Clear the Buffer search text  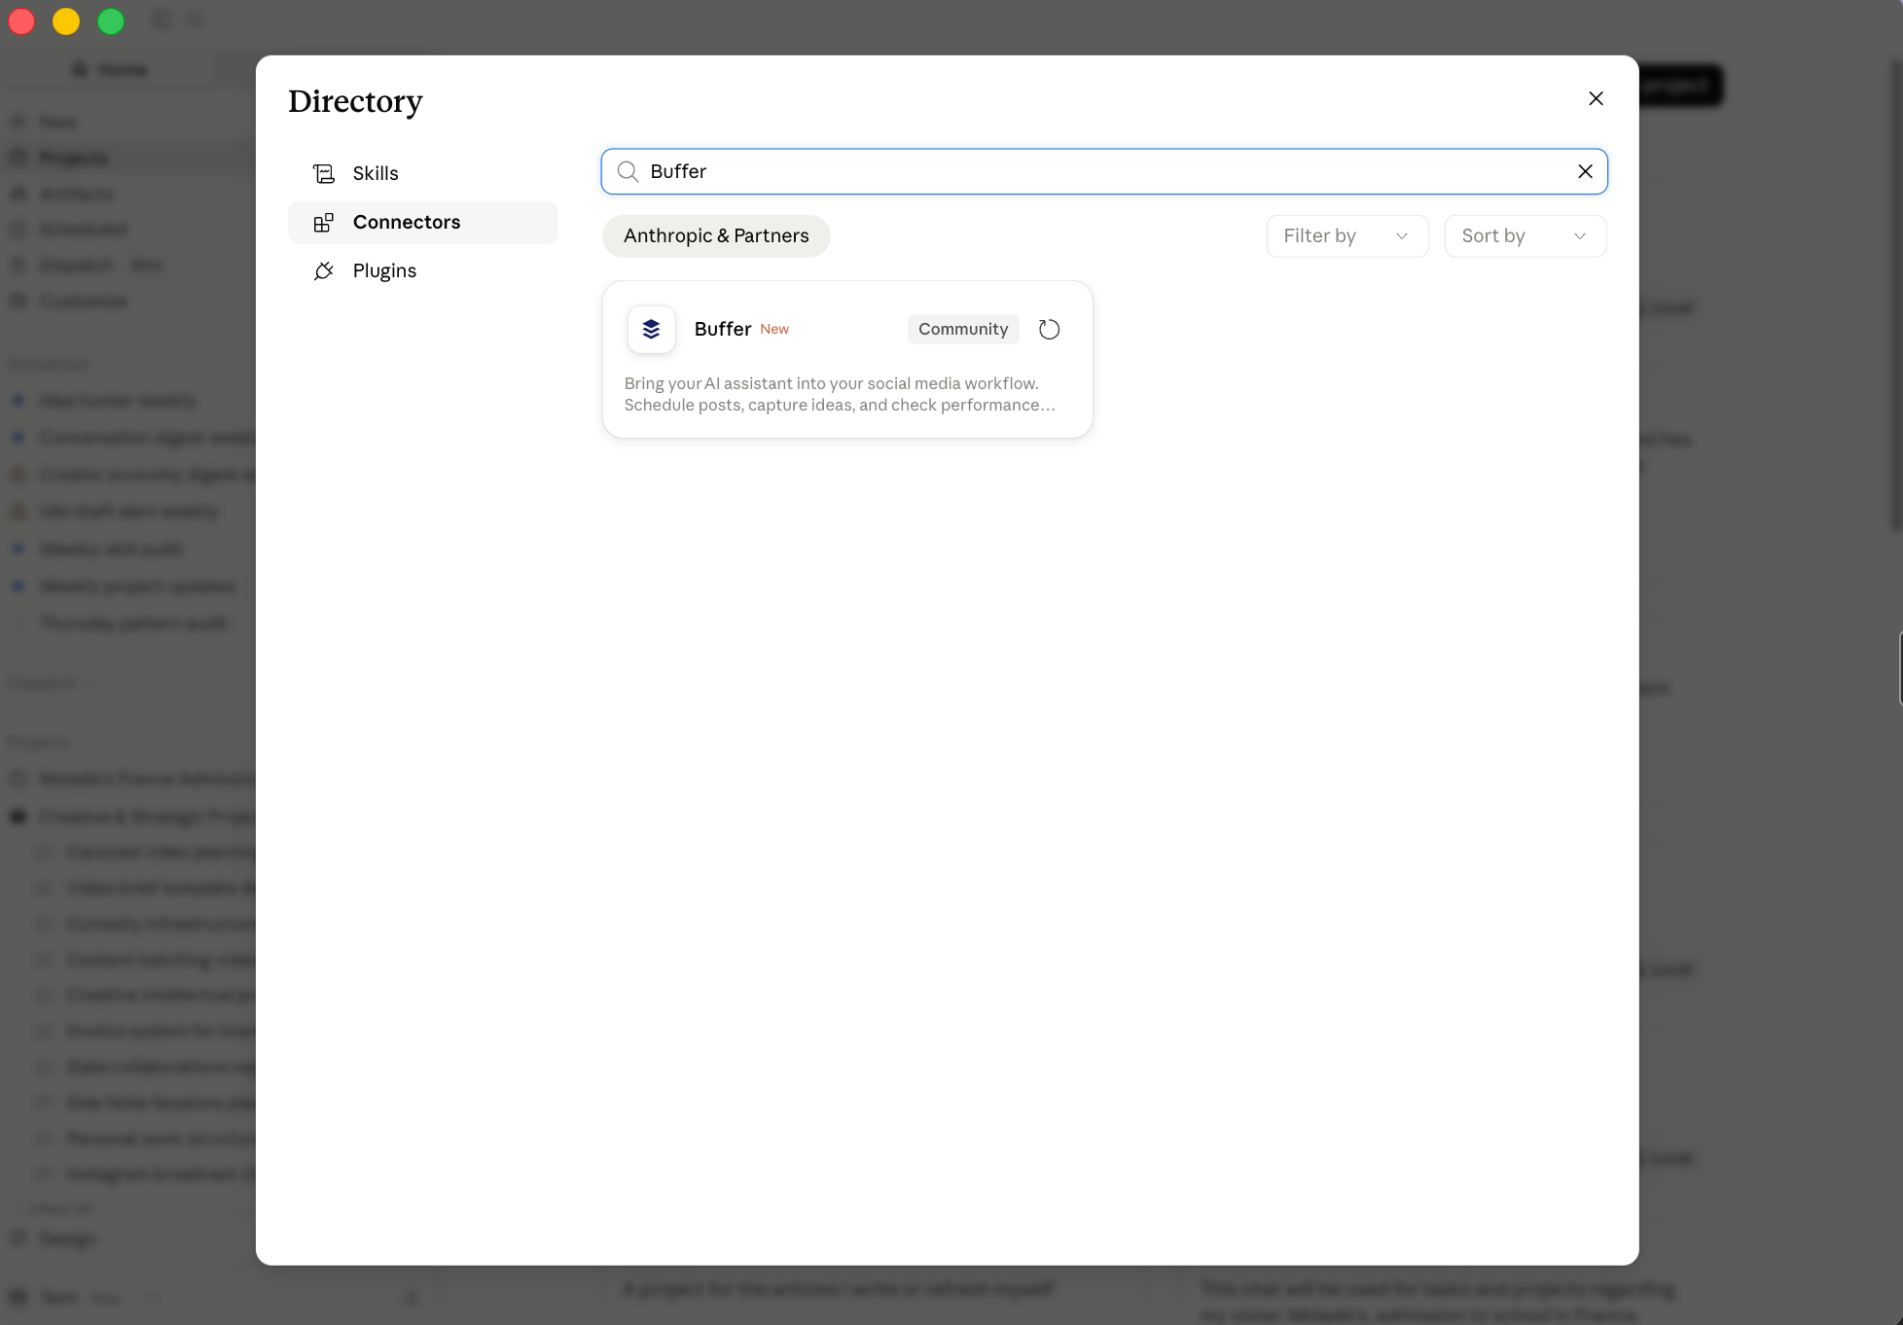tap(1585, 172)
